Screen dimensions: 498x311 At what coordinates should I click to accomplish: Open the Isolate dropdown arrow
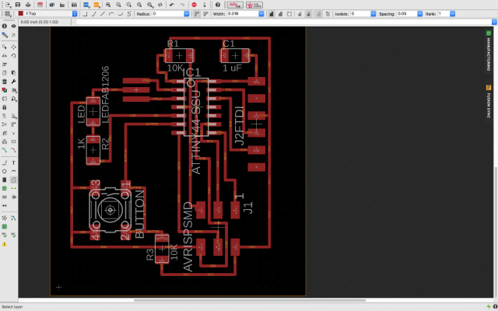[373, 14]
